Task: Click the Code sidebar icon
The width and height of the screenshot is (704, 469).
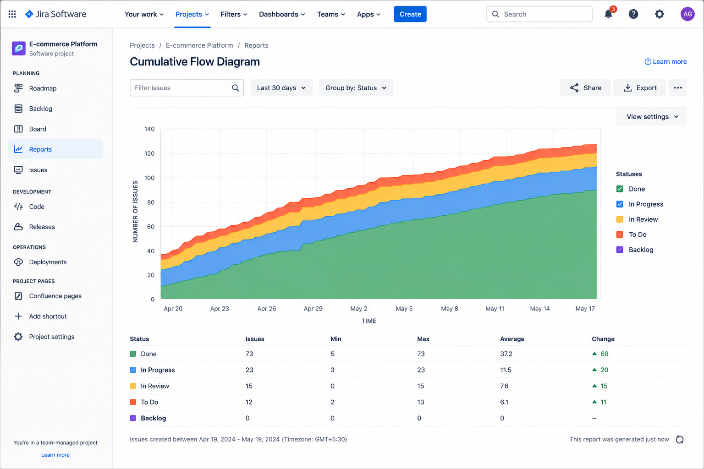Action: 18,207
